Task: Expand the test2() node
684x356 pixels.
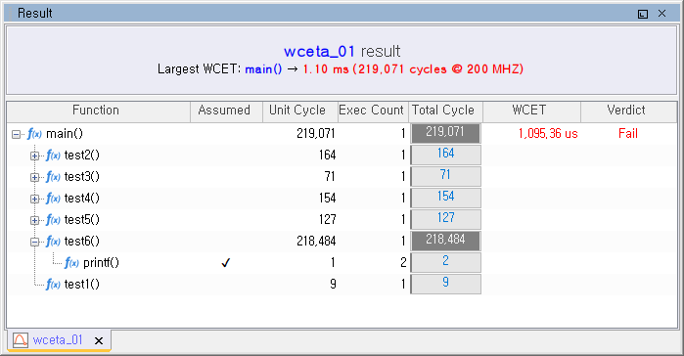Action: (x=34, y=156)
